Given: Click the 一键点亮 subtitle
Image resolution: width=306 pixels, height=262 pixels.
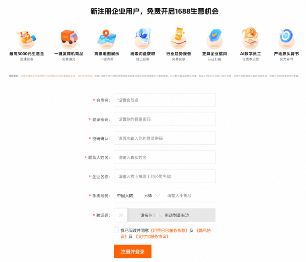Looking at the screenshot, I should point(106,59).
